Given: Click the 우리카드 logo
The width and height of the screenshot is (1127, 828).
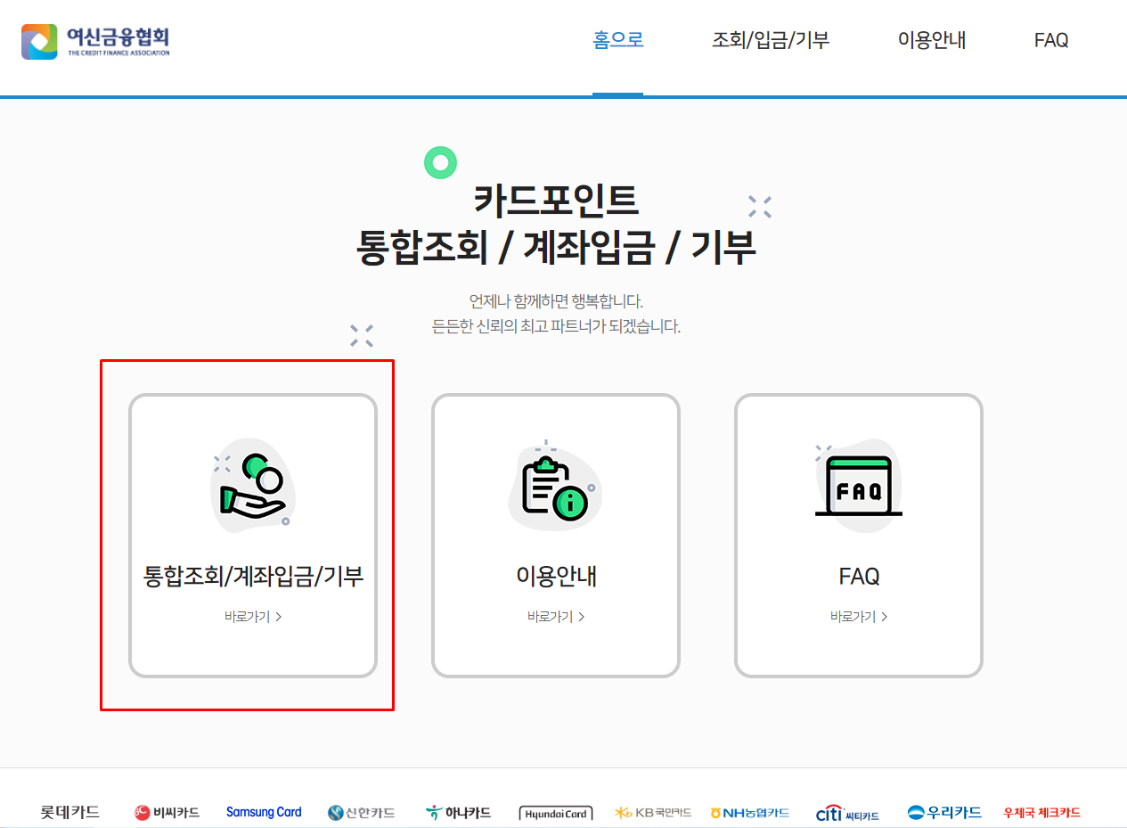Looking at the screenshot, I should (944, 812).
